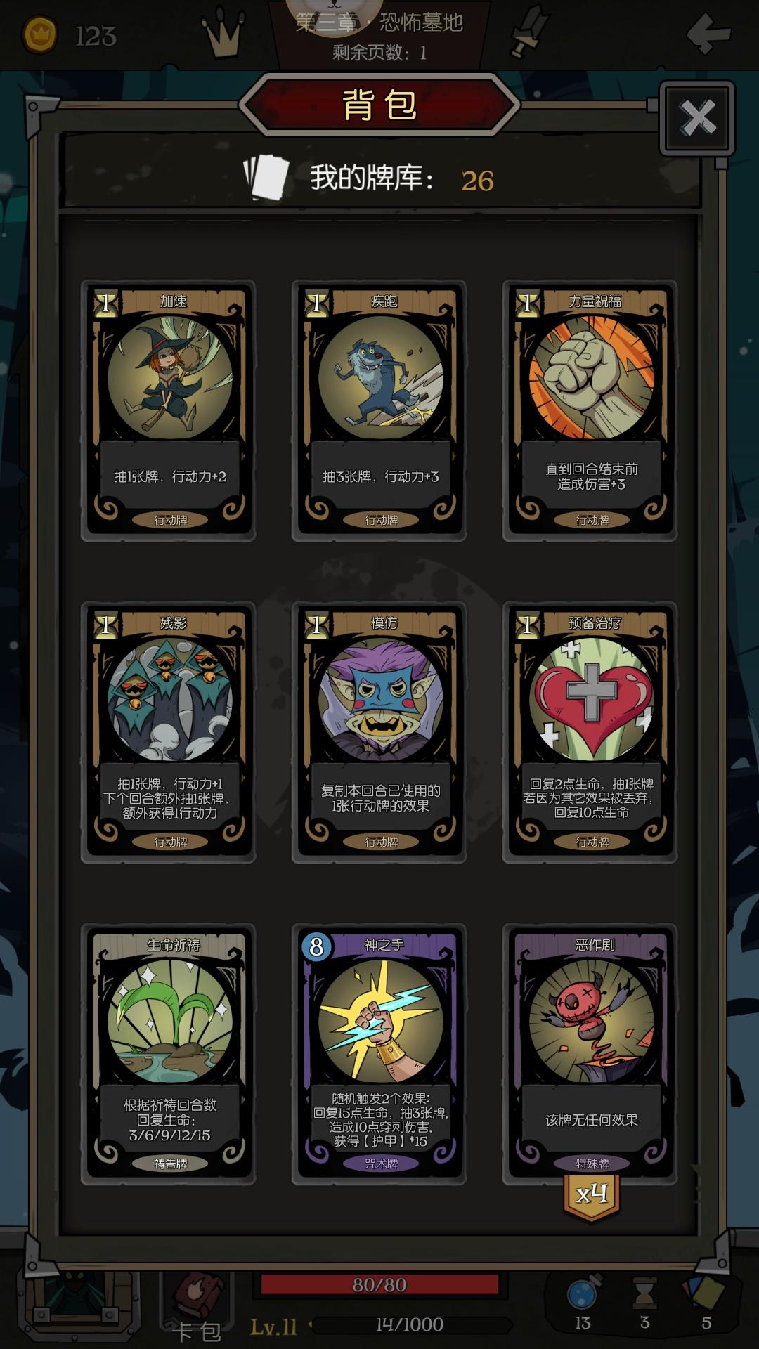Viewport: 759px width, 1349px height.
Task: Click the gold crown coin icon
Action: pos(40,35)
